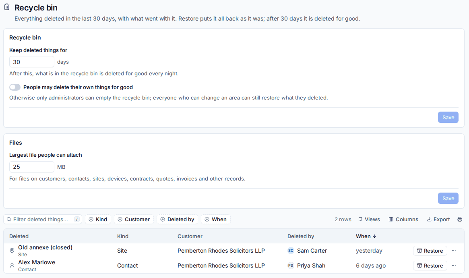
Task: Focus the Filter deleted things search box
Action: pos(43,219)
